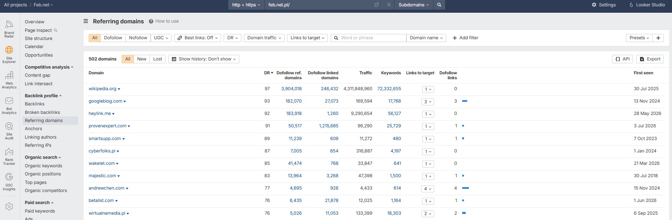Expand the Show history dropdown
Screen dimensions: 672x220
coord(204,59)
